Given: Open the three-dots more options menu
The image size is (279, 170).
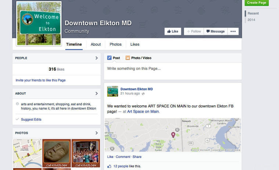Looking at the screenshot, I should tap(233, 31).
